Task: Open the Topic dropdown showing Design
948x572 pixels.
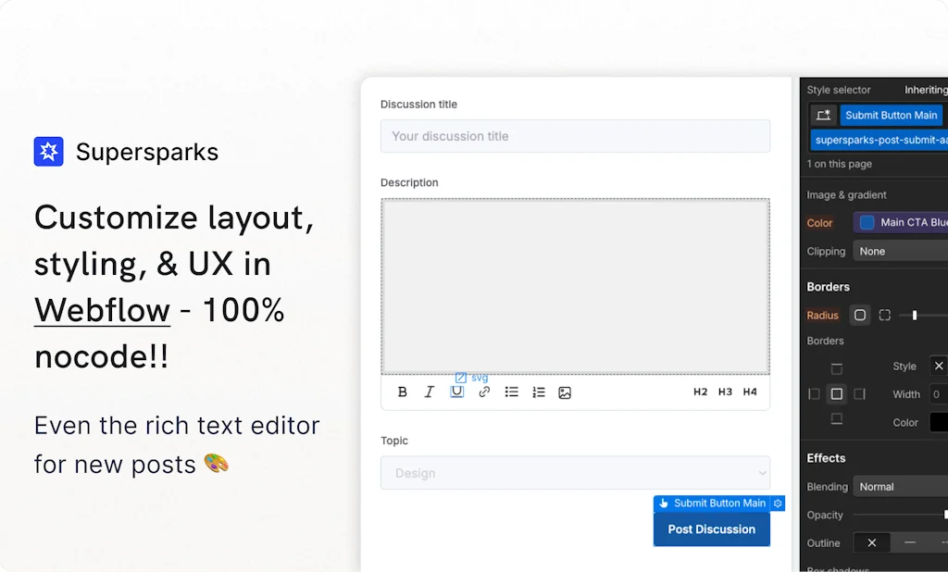Action: tap(575, 473)
